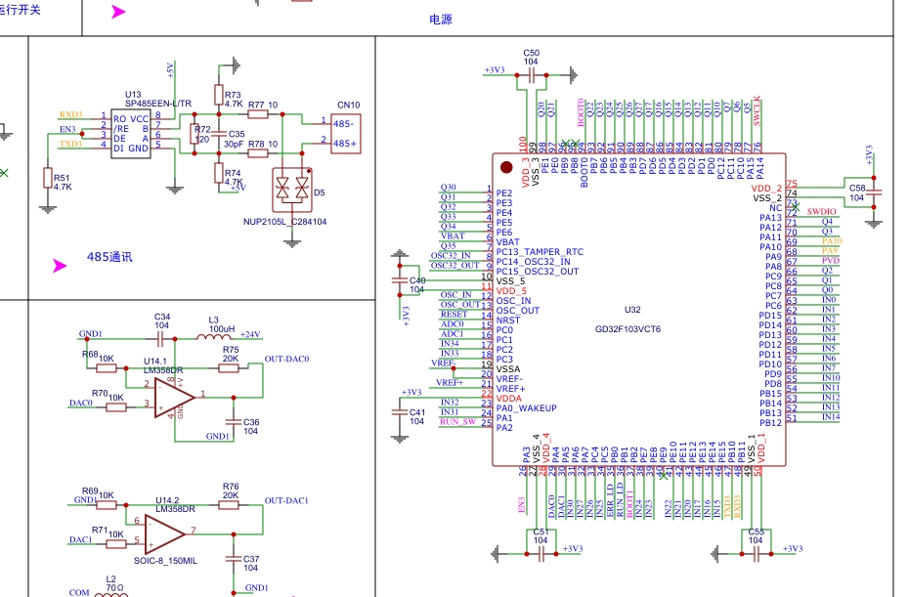Select the U14.2 LM358DR op-amp triangle
909x597 pixels.
click(x=165, y=533)
